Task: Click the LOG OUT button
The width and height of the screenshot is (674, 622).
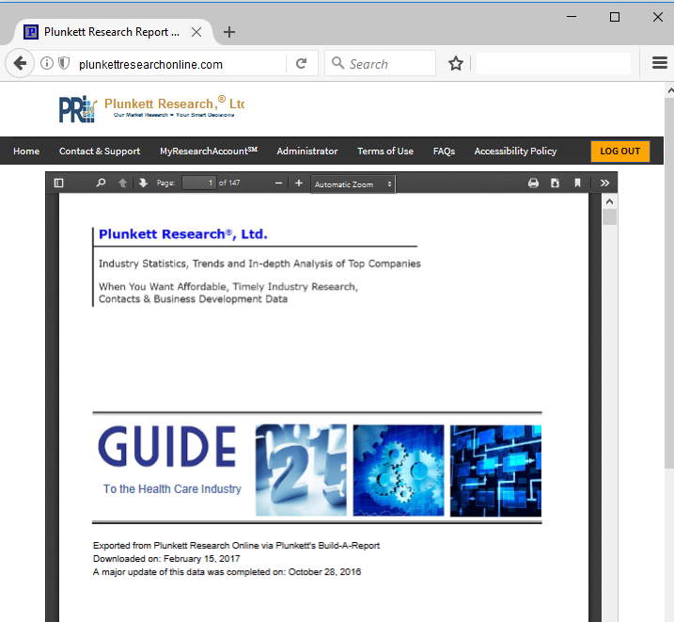Action: point(619,151)
